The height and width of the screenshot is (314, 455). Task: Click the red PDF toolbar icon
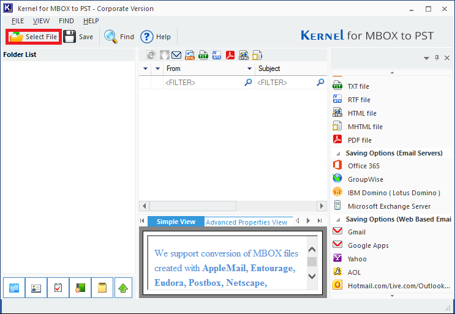click(230, 55)
